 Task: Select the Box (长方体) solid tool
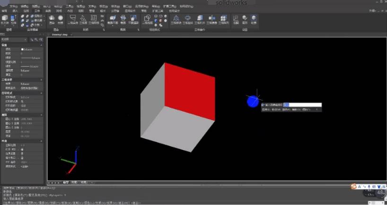5,19
